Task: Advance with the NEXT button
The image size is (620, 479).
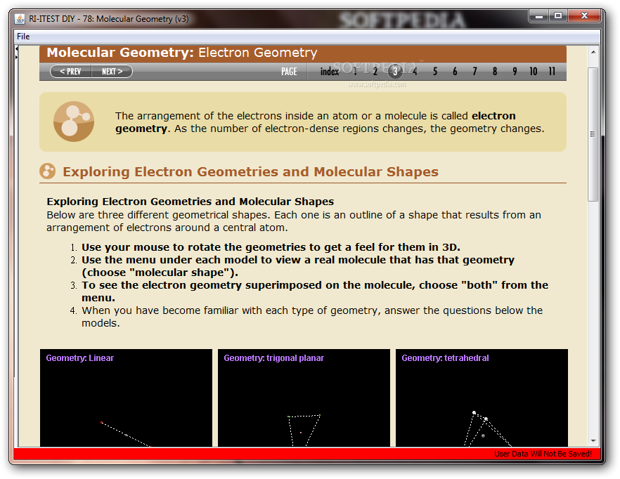Action: [x=112, y=72]
